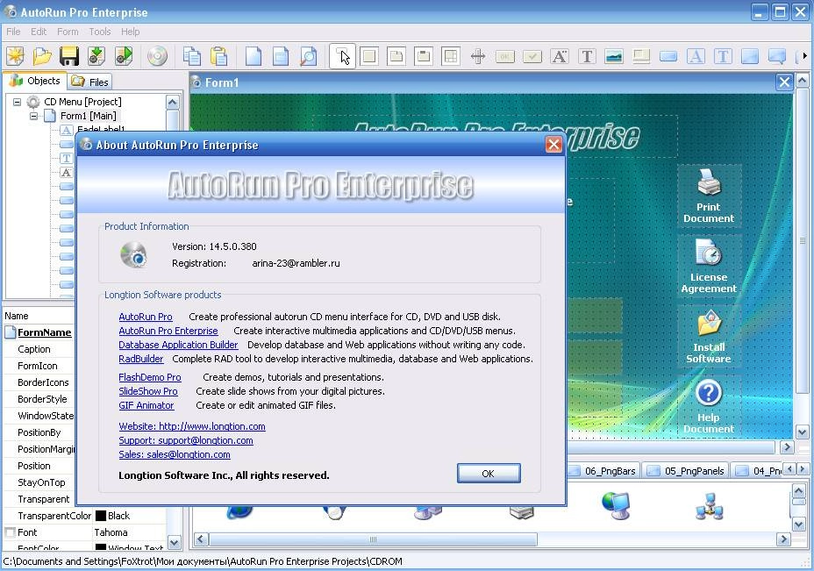Select the gray T text tool

[587, 56]
